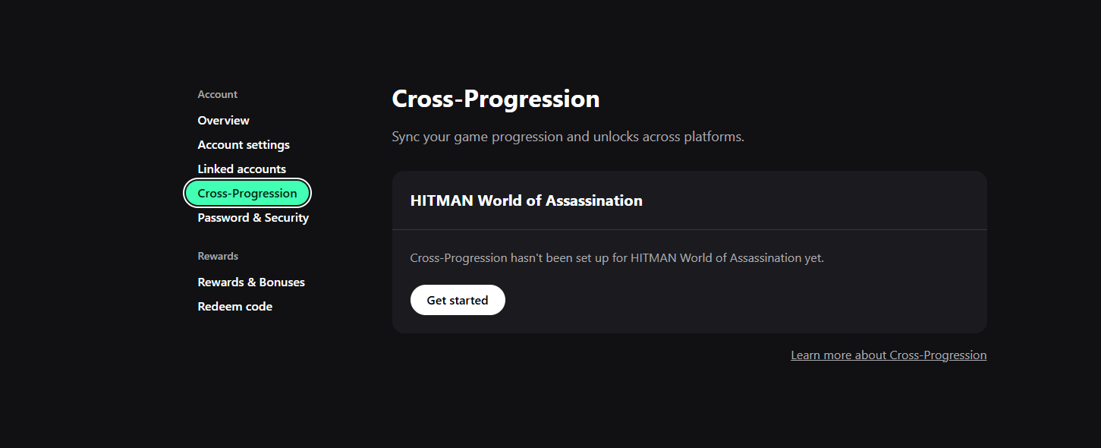Begin HITMAN Cross-Progression setup via Get started
The image size is (1101, 448).
pos(458,301)
